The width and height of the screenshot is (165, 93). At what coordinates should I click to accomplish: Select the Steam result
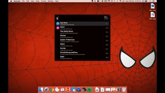pyautogui.click(x=82, y=45)
